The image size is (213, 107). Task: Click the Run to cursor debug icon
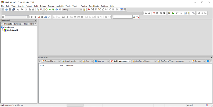(x=93, y=9)
